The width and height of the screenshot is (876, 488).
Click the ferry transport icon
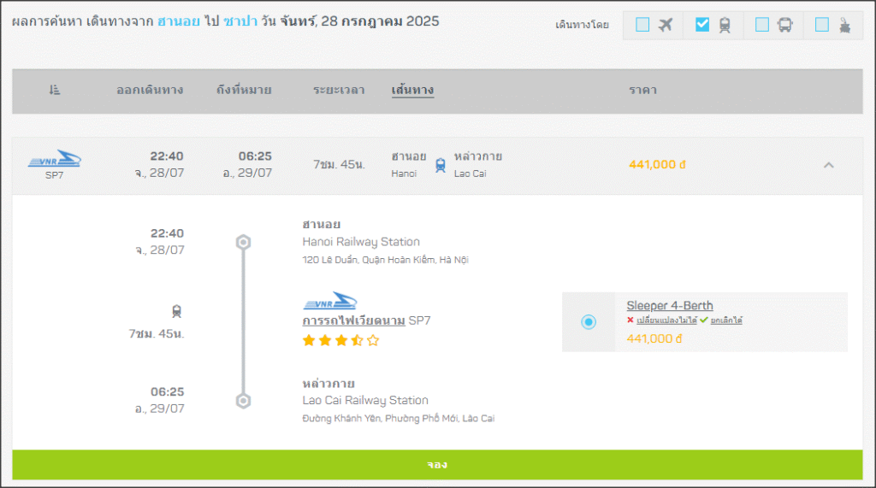pyautogui.click(x=844, y=25)
